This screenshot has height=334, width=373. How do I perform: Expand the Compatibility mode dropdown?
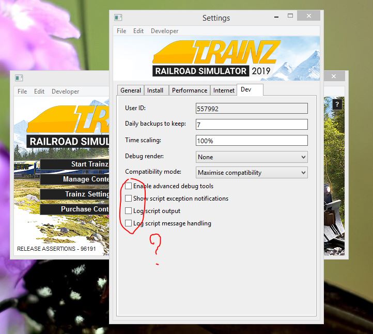pyautogui.click(x=252, y=172)
